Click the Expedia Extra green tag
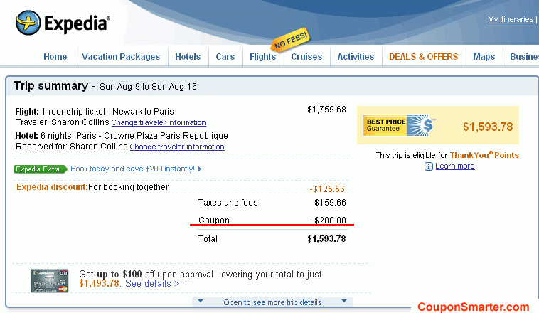The image size is (539, 313). click(x=41, y=169)
